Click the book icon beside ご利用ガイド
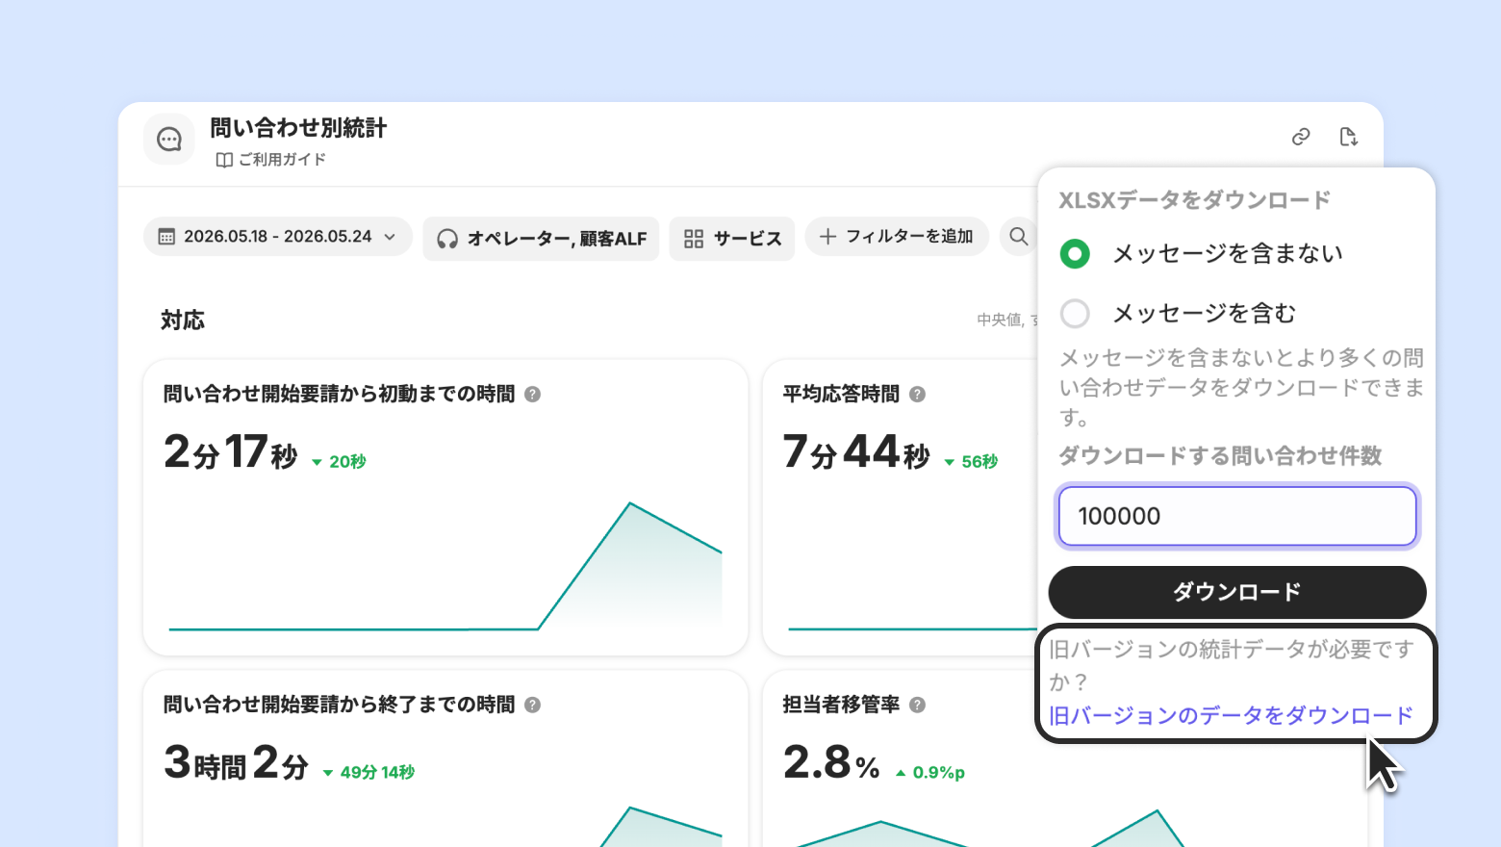This screenshot has width=1501, height=847. coord(224,161)
